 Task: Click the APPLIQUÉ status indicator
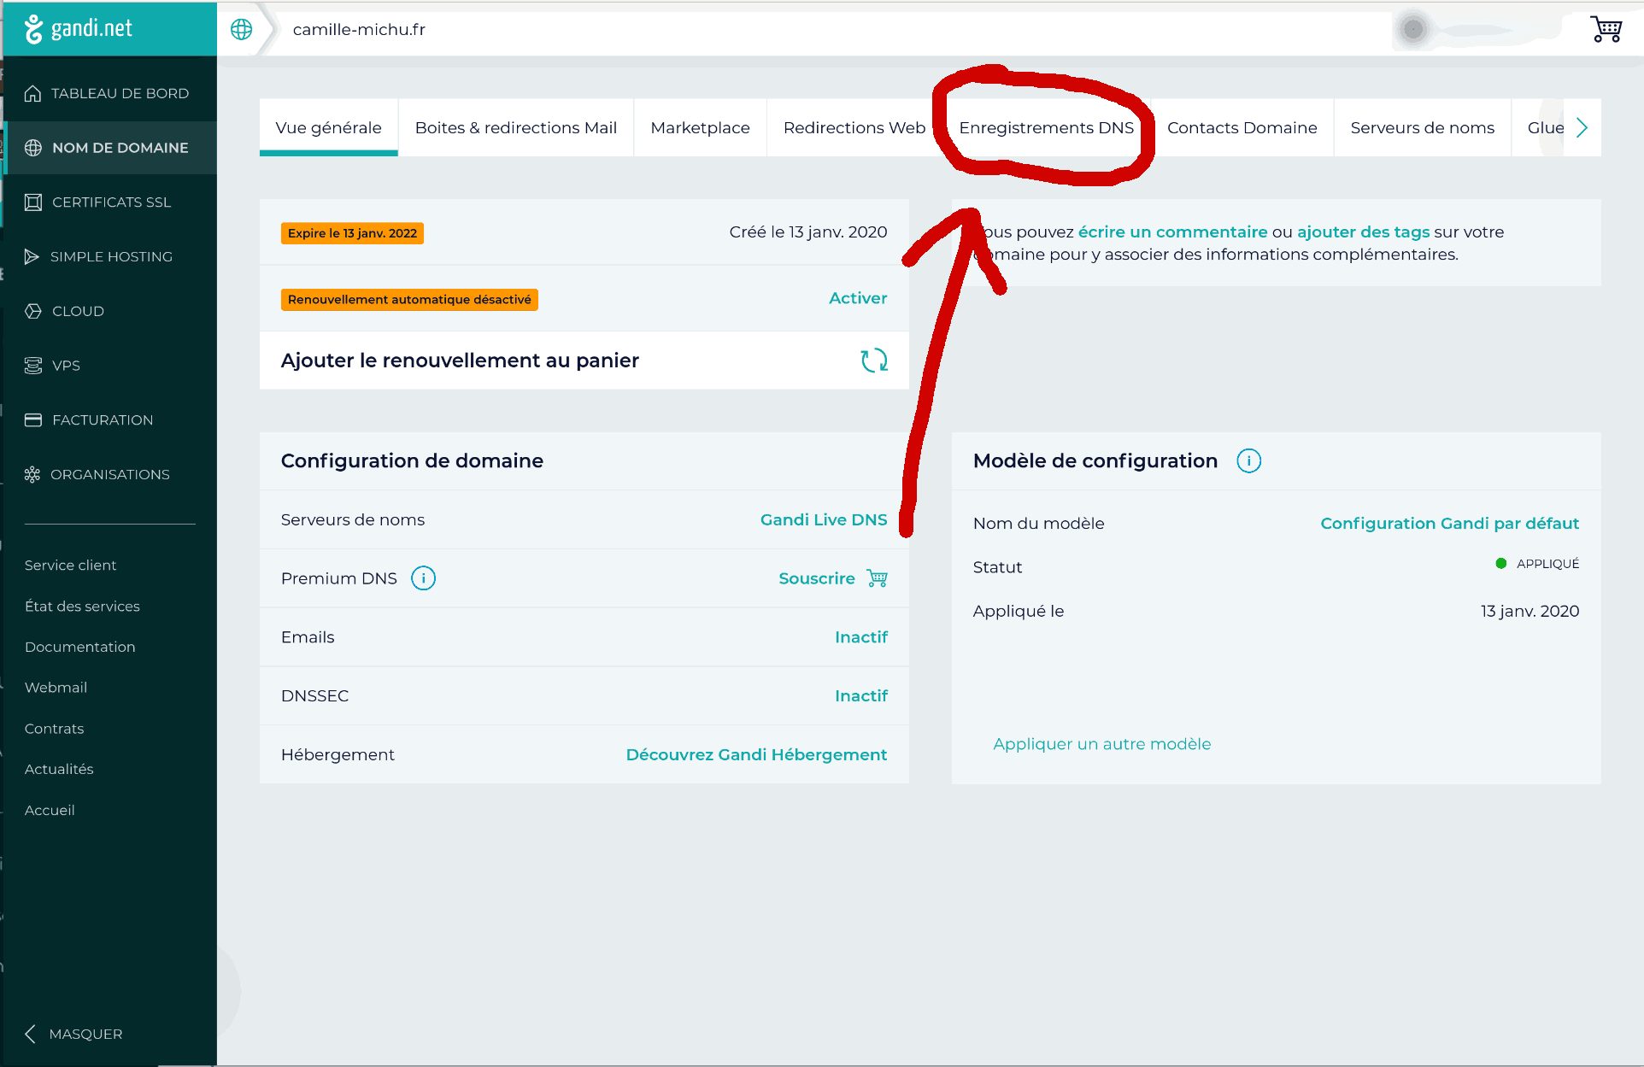1537,564
